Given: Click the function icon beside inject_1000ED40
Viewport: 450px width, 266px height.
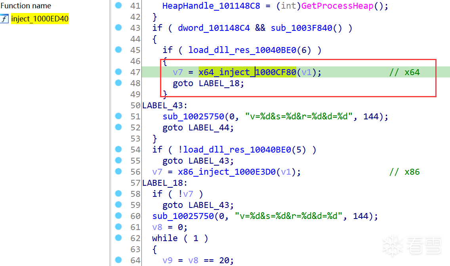Looking at the screenshot, I should 4,19.
